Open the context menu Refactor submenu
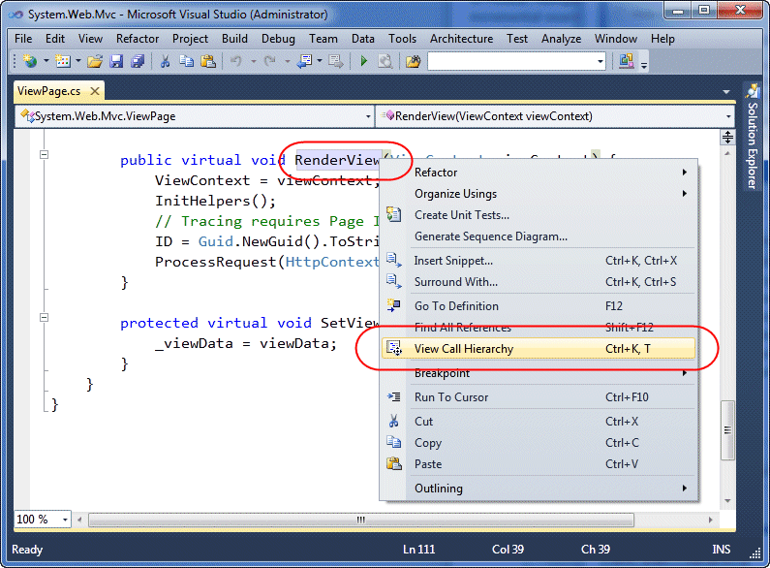This screenshot has width=770, height=568. (x=539, y=173)
